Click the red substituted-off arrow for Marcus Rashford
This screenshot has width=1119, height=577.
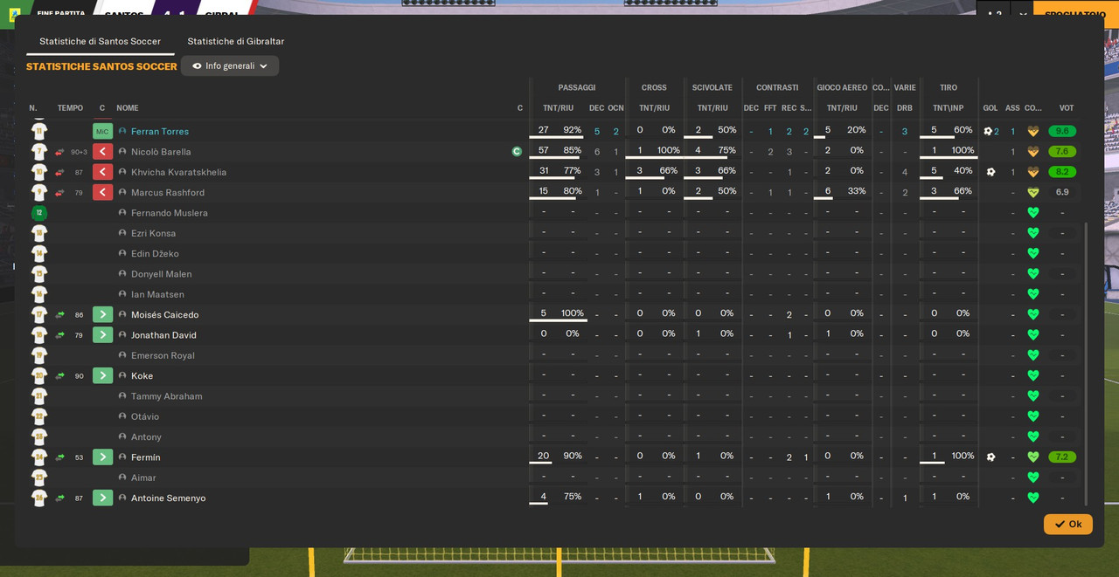(x=102, y=192)
